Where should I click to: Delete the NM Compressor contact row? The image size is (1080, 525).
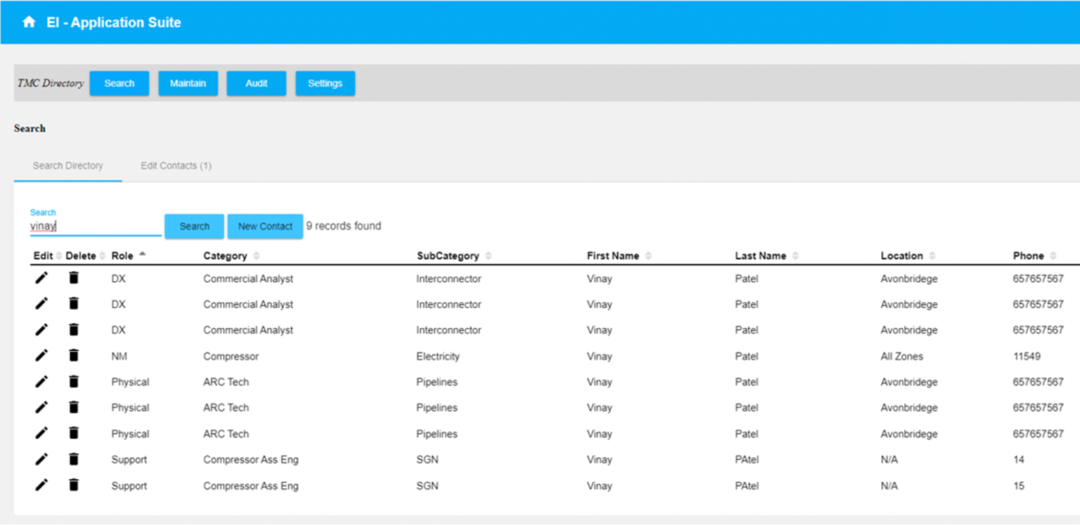pyautogui.click(x=74, y=356)
